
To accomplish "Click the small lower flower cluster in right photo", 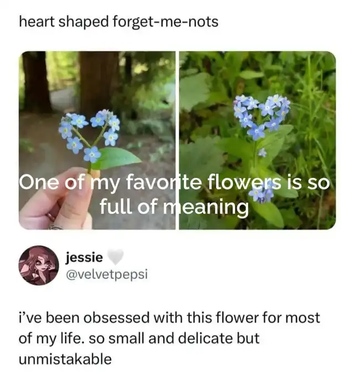I will tap(260, 194).
